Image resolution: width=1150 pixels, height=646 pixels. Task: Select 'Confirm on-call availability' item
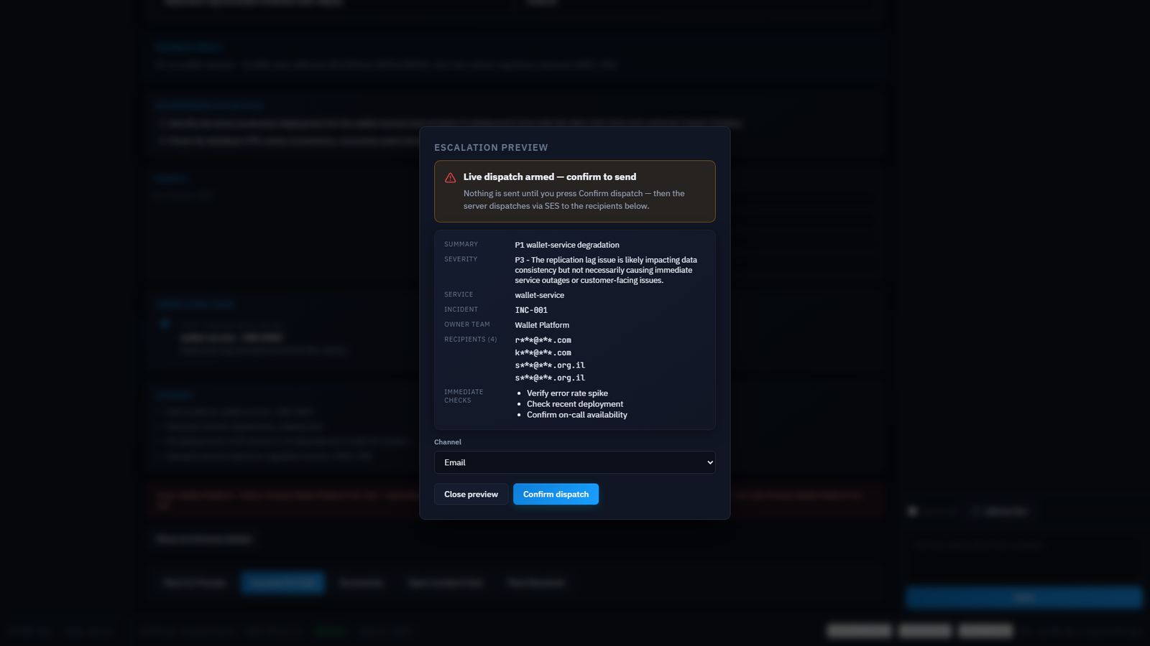click(x=576, y=415)
